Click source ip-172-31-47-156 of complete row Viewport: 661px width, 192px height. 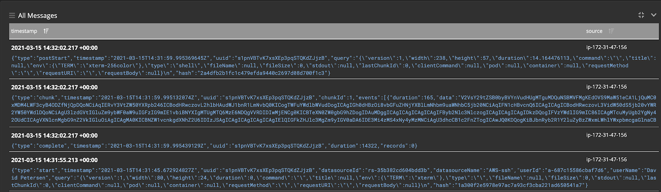(x=606, y=135)
